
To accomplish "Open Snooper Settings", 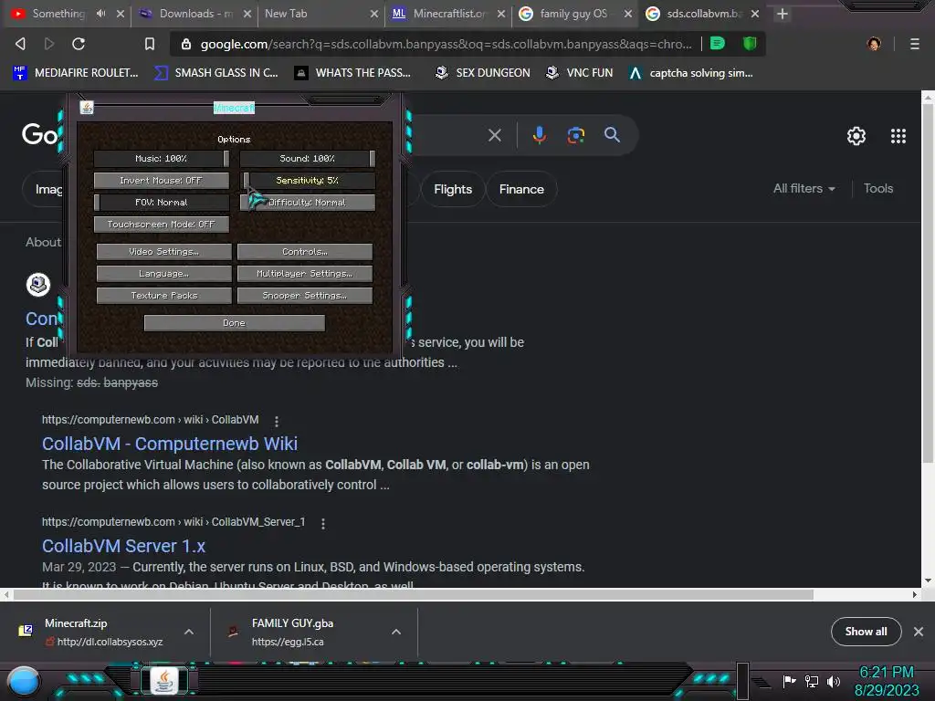I will pyautogui.click(x=305, y=296).
